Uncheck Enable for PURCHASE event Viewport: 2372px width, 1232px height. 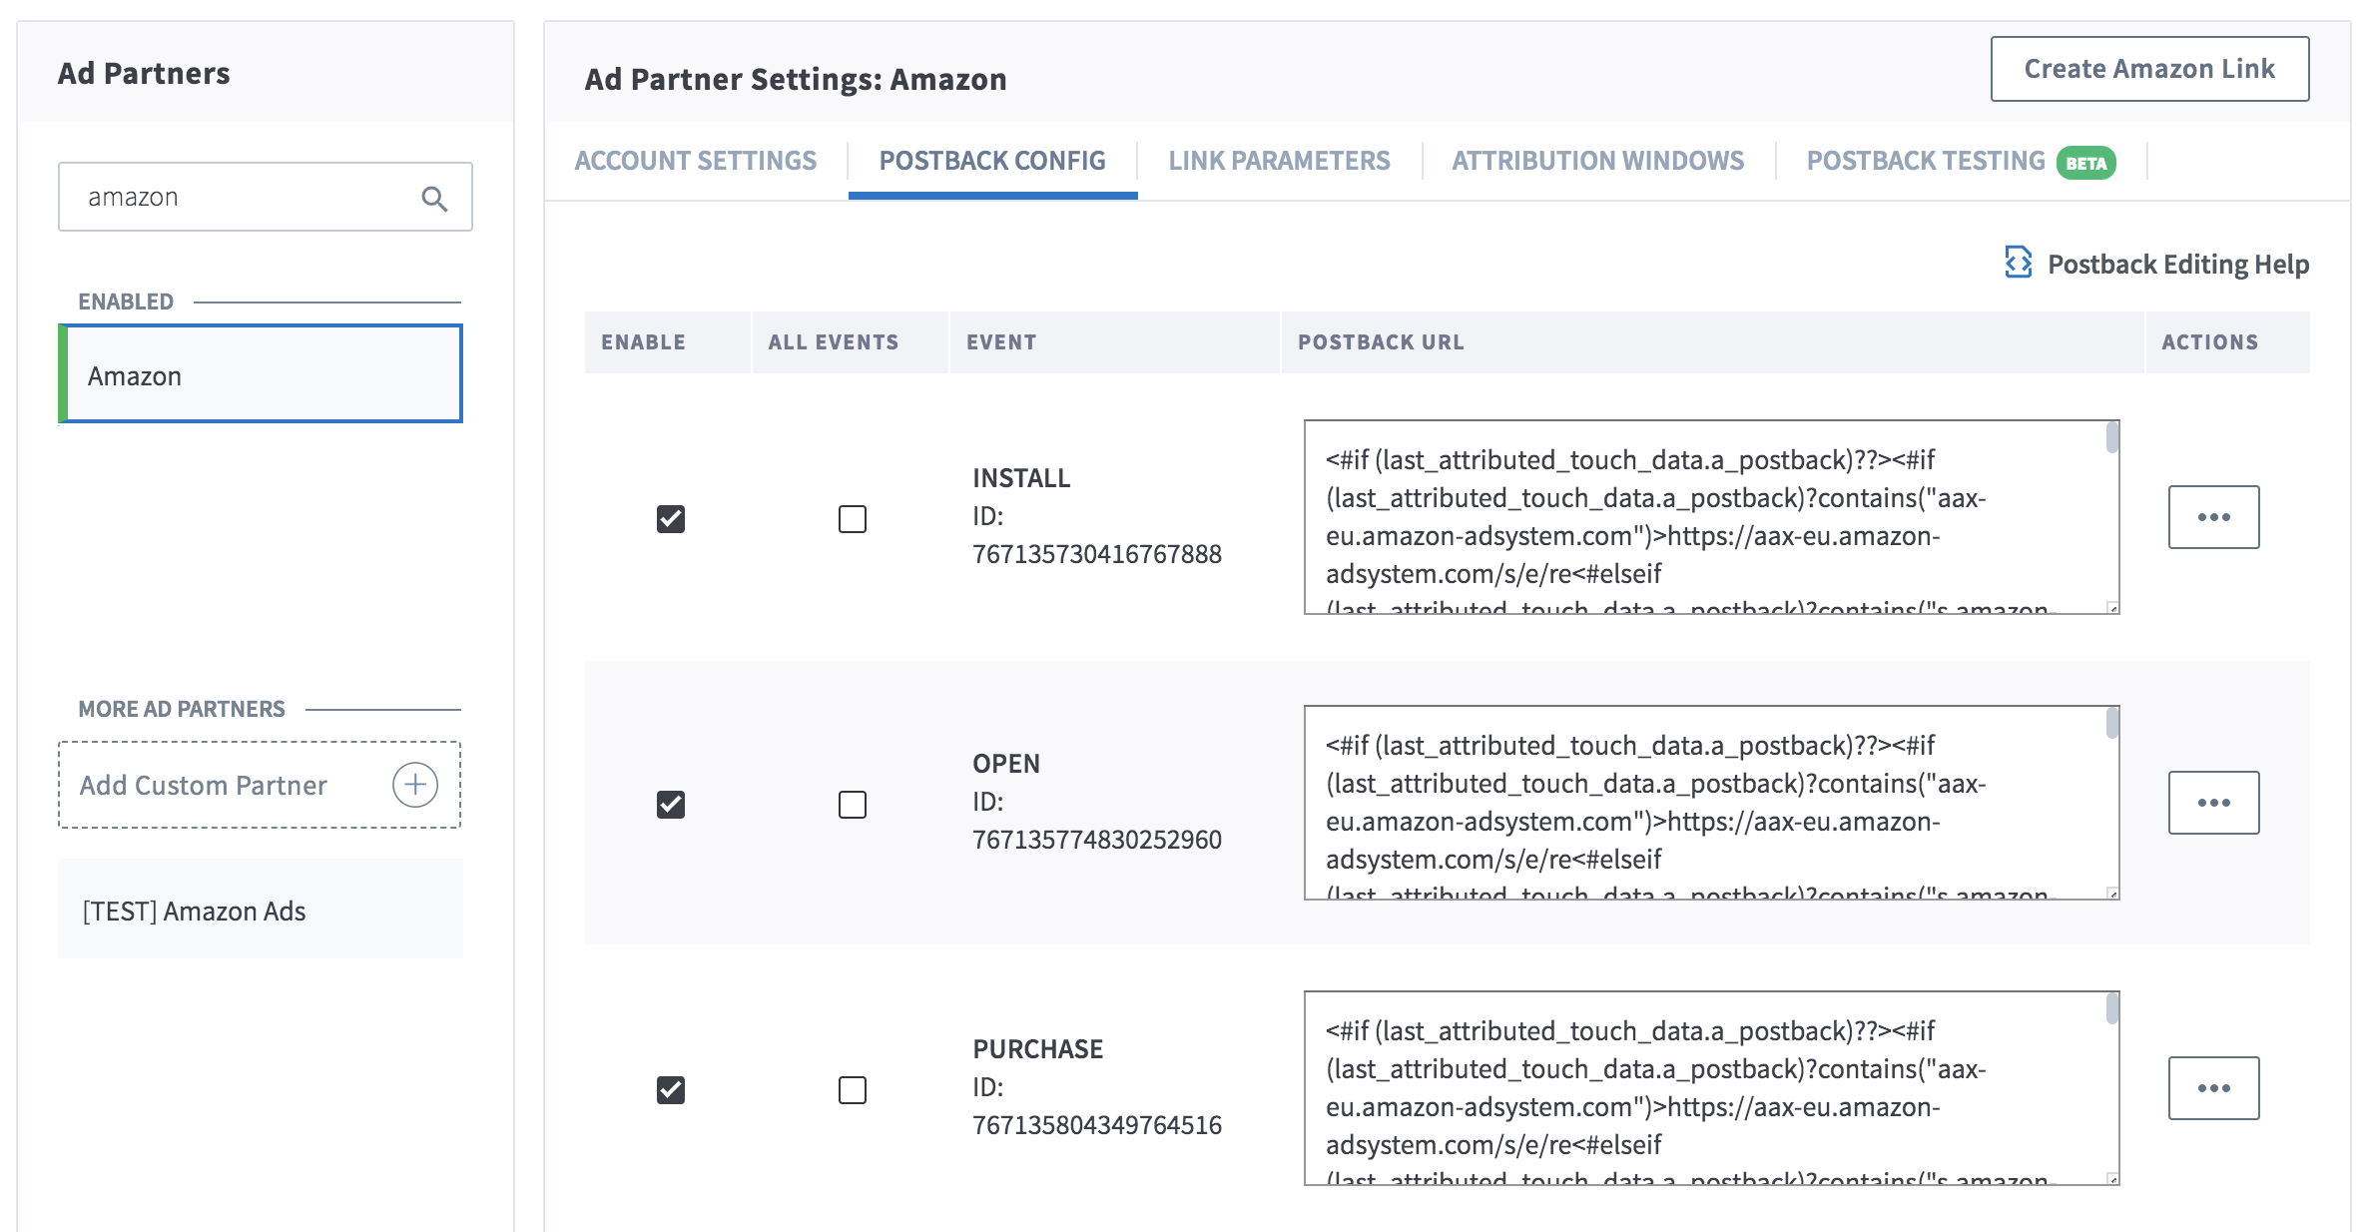point(671,1090)
